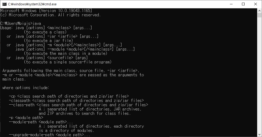Click the typed java command at prompt

click(x=37, y=23)
